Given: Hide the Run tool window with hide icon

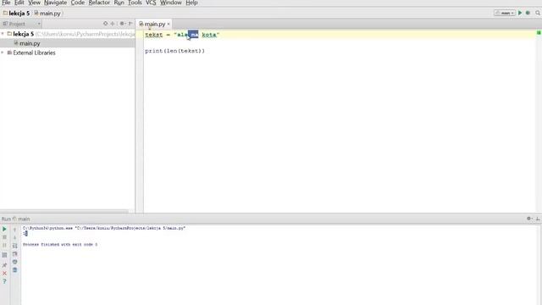Looking at the screenshot, I should [x=538, y=219].
